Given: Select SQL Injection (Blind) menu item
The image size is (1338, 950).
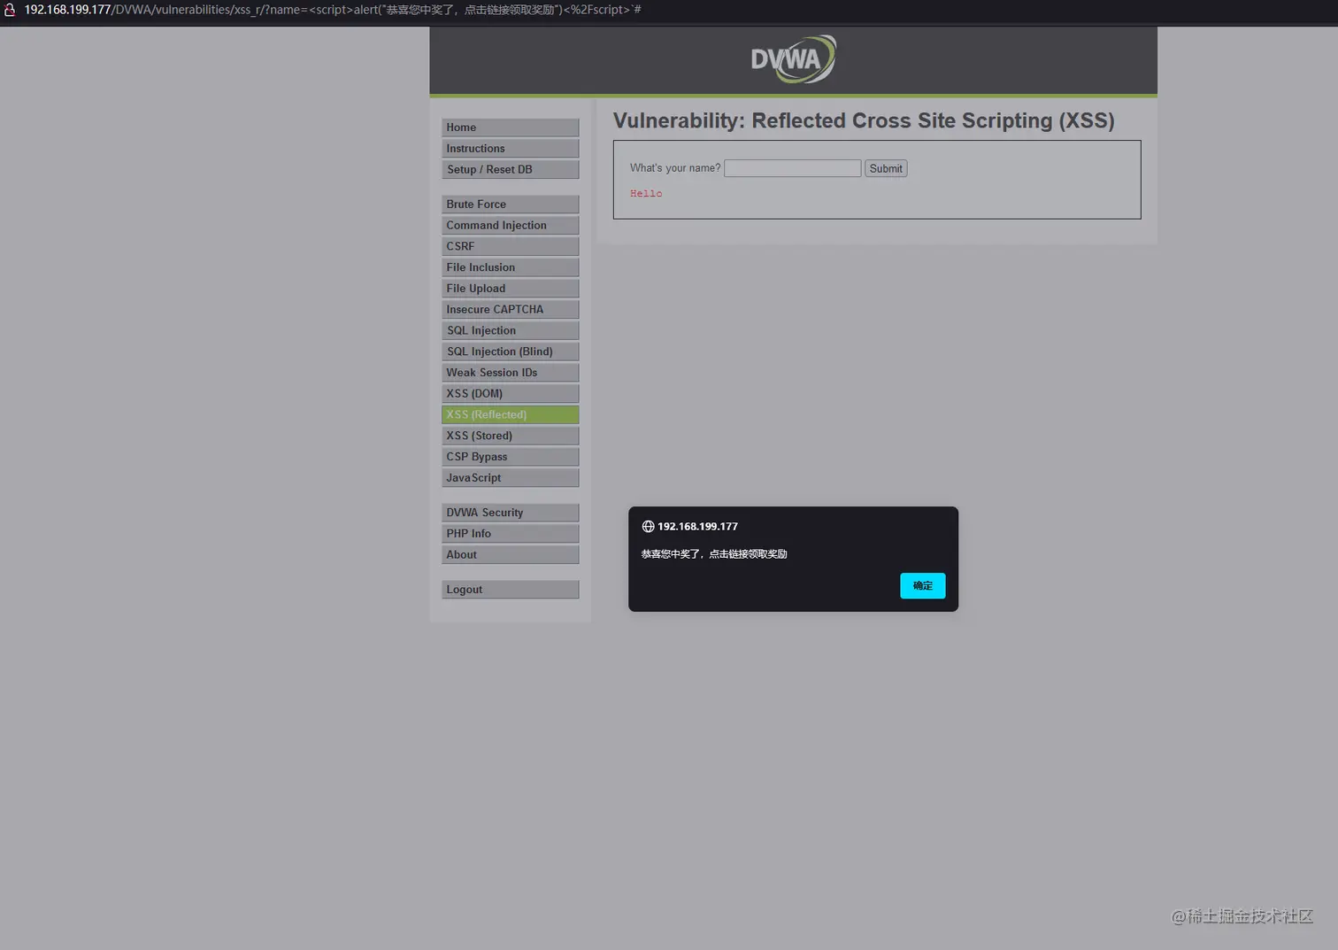Looking at the screenshot, I should (x=511, y=351).
